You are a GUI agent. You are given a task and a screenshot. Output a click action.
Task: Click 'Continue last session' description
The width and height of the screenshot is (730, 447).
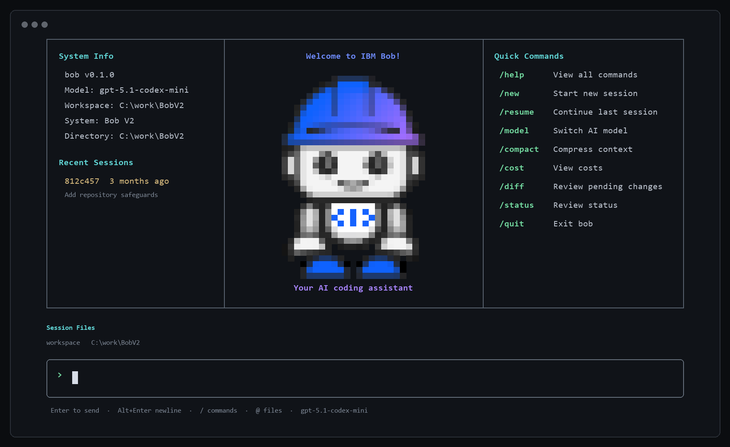605,112
